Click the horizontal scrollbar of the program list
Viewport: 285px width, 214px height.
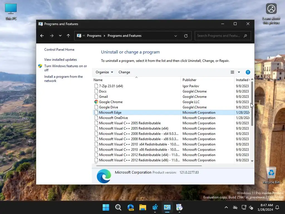pyautogui.click(x=149, y=166)
